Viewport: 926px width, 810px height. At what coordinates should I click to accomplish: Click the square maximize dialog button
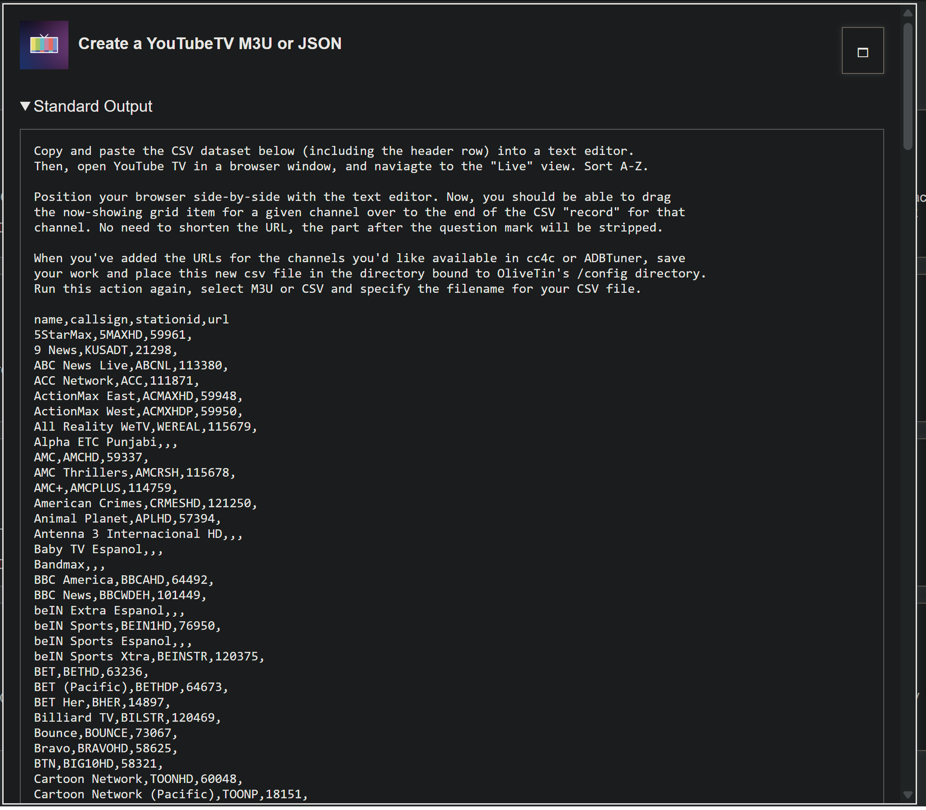[x=862, y=50]
